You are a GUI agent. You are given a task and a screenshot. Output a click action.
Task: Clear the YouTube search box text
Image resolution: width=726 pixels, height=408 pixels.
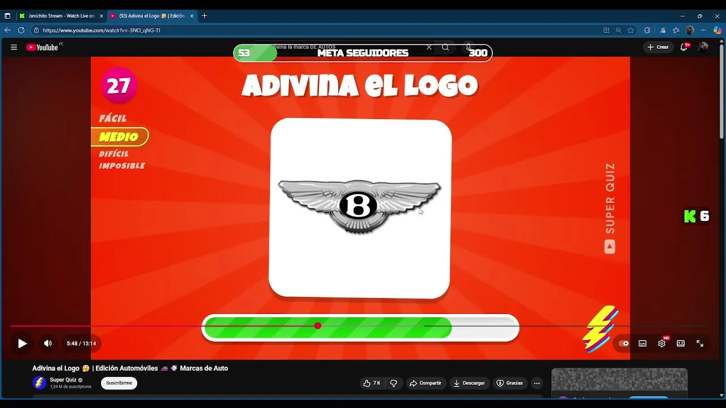429,47
